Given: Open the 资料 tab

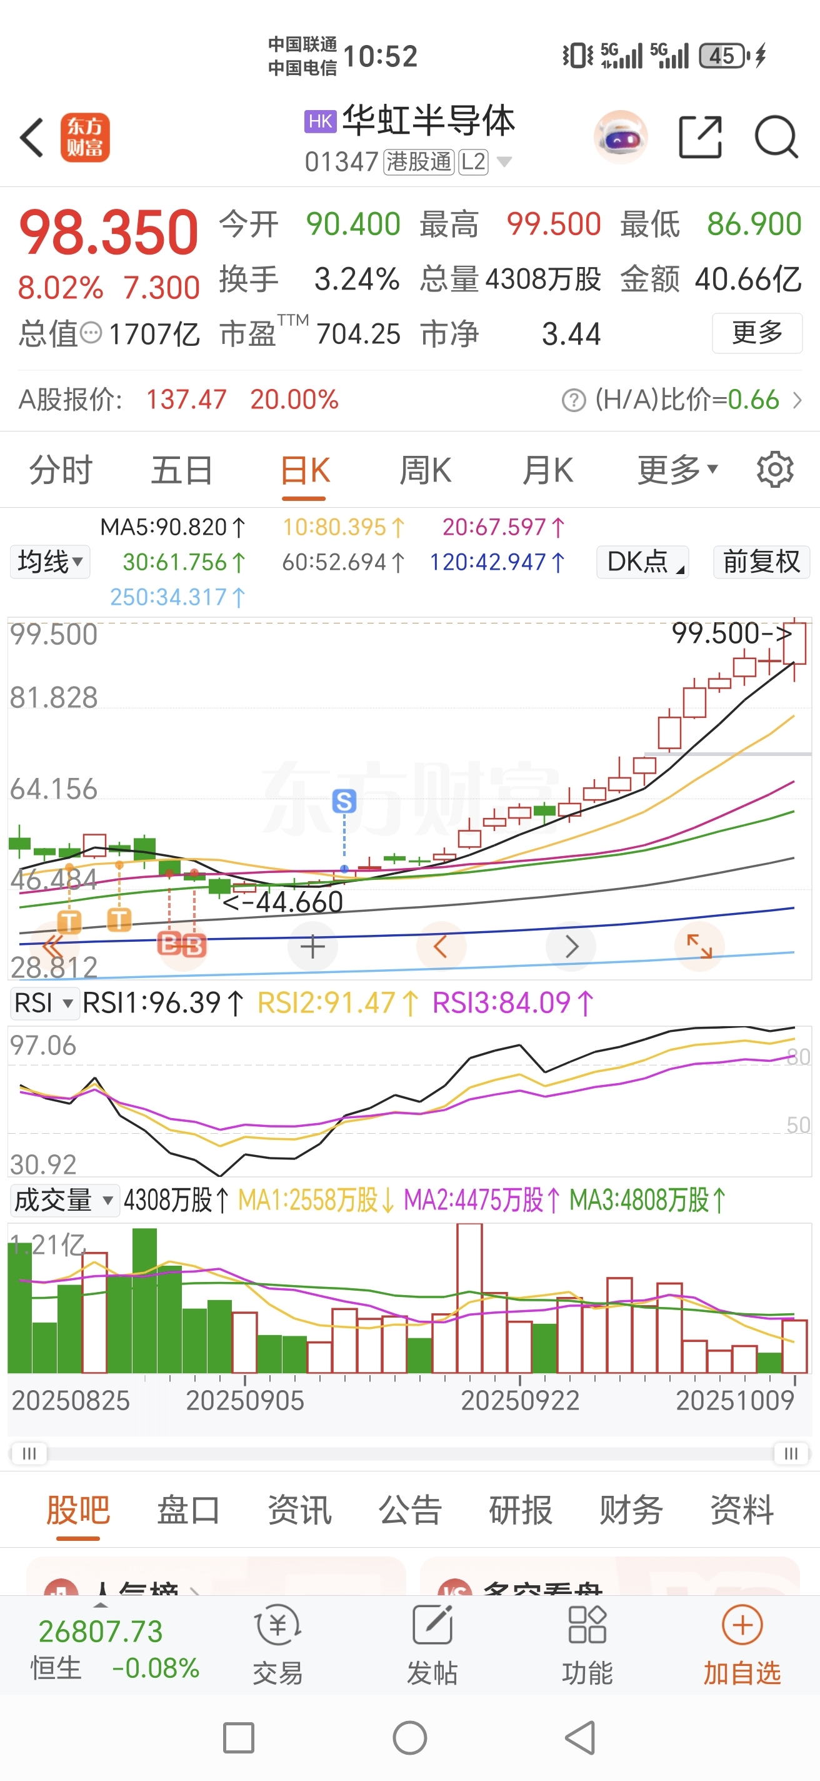Looking at the screenshot, I should pos(741,1510).
